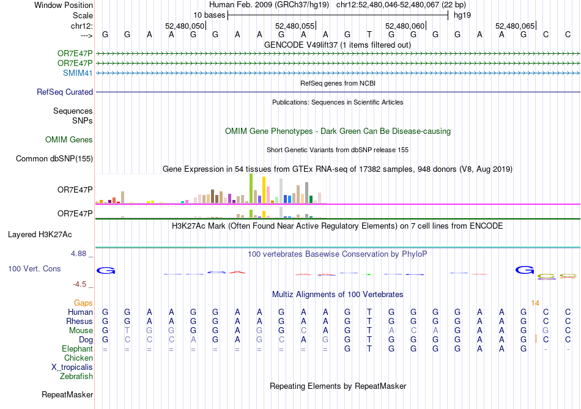
Task: Click the Human Feb. 2009 (GRCh37/hg19) title
Action: pos(269,5)
